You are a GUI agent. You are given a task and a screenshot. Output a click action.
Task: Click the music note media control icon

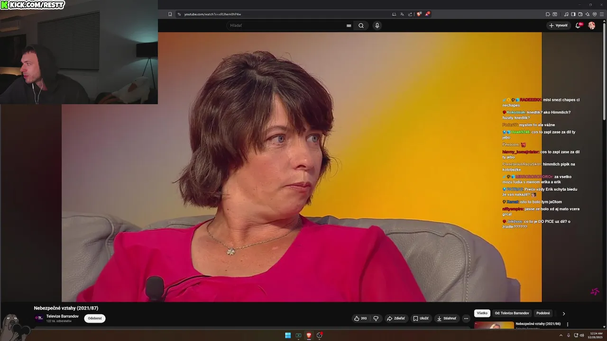pos(566,14)
